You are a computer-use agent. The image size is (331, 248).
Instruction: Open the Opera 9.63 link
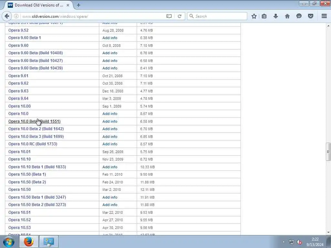click(x=18, y=91)
